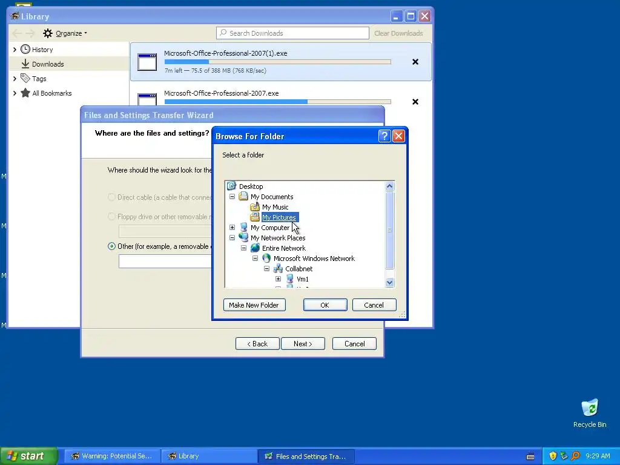
Task: Select Collabnet in the folder tree
Action: (299, 268)
